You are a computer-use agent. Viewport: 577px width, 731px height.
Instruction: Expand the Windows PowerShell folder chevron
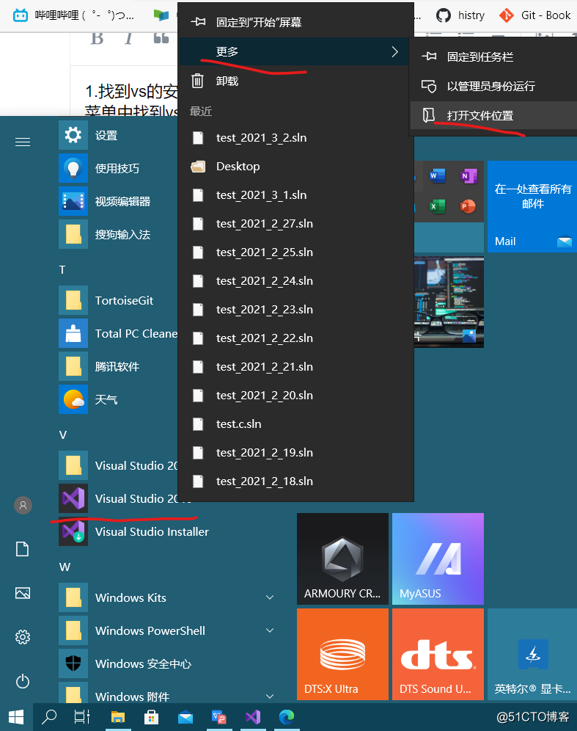click(270, 630)
